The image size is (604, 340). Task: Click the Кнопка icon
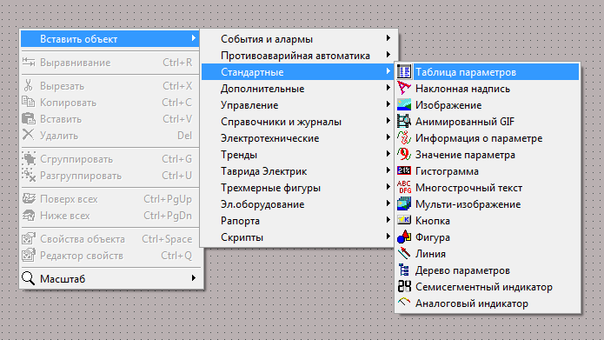[404, 220]
